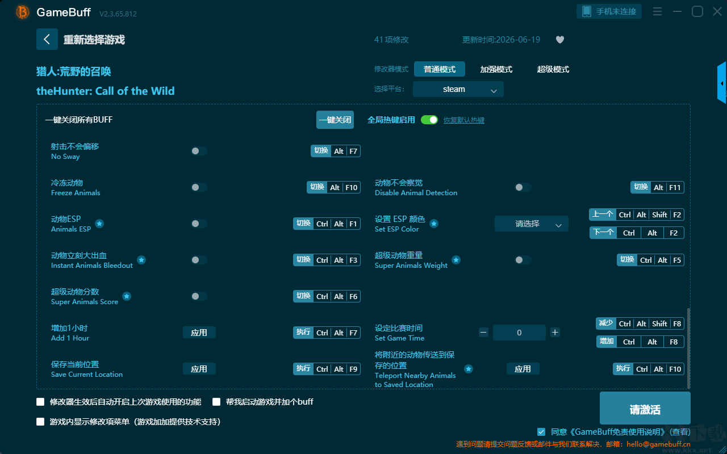Decrease Set Game Time with minus button
The image size is (727, 454).
(483, 333)
